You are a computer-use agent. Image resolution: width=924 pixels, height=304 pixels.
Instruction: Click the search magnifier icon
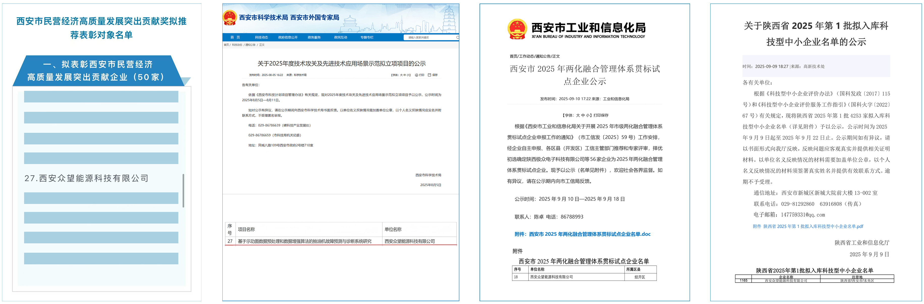(457, 37)
